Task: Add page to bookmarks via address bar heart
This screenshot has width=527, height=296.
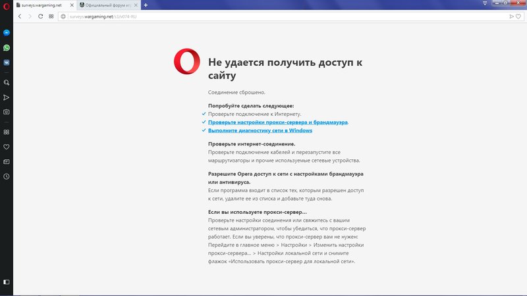Action: click(x=518, y=16)
